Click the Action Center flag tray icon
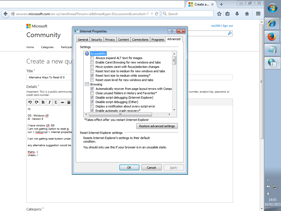This screenshot has height=211, width=281. click(x=268, y=187)
